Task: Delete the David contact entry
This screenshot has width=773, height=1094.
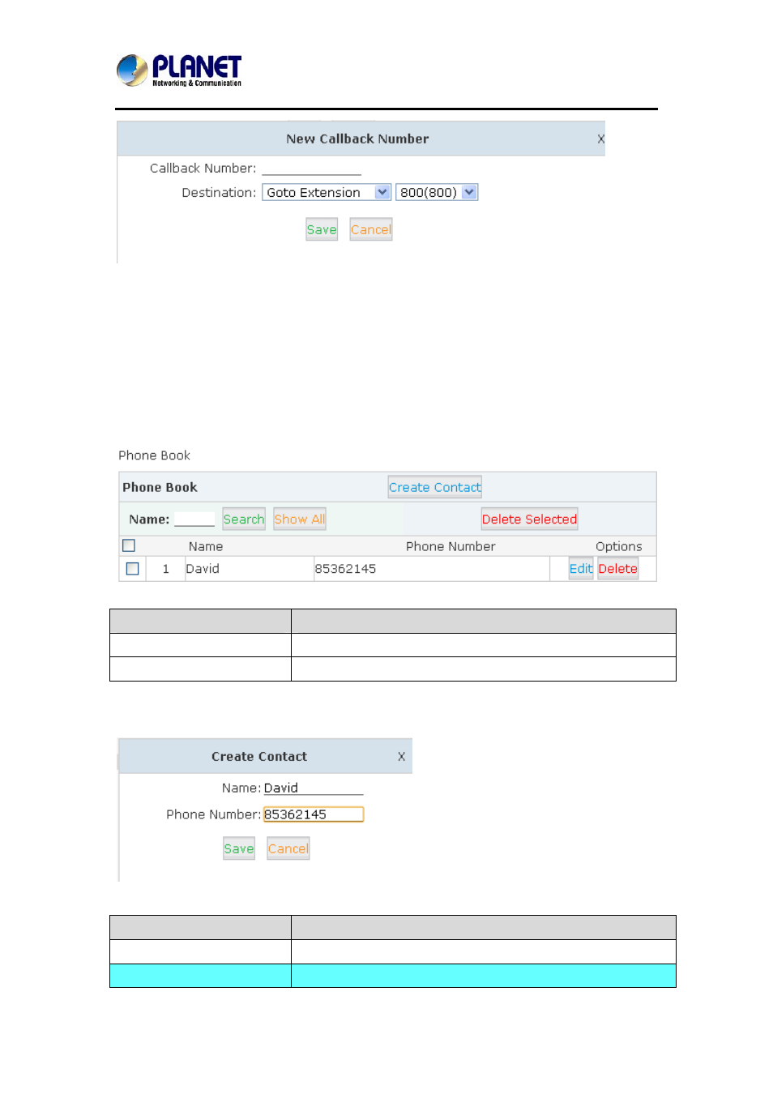Action: [618, 569]
